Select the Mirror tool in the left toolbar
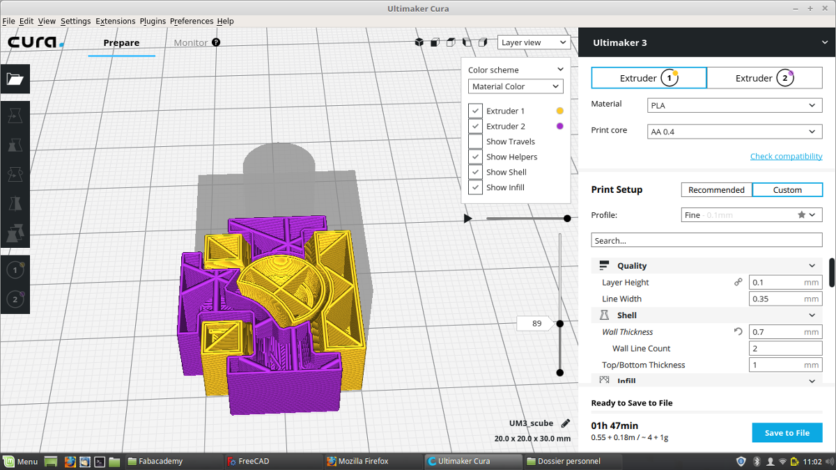The image size is (836, 470). click(15, 203)
